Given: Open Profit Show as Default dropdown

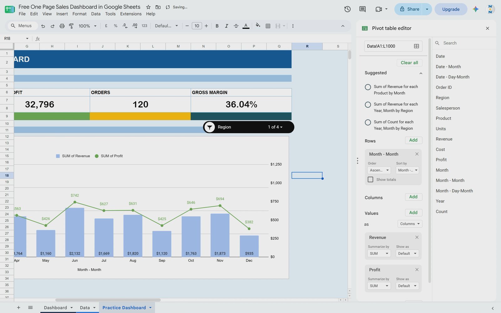Looking at the screenshot, I should [x=407, y=286].
